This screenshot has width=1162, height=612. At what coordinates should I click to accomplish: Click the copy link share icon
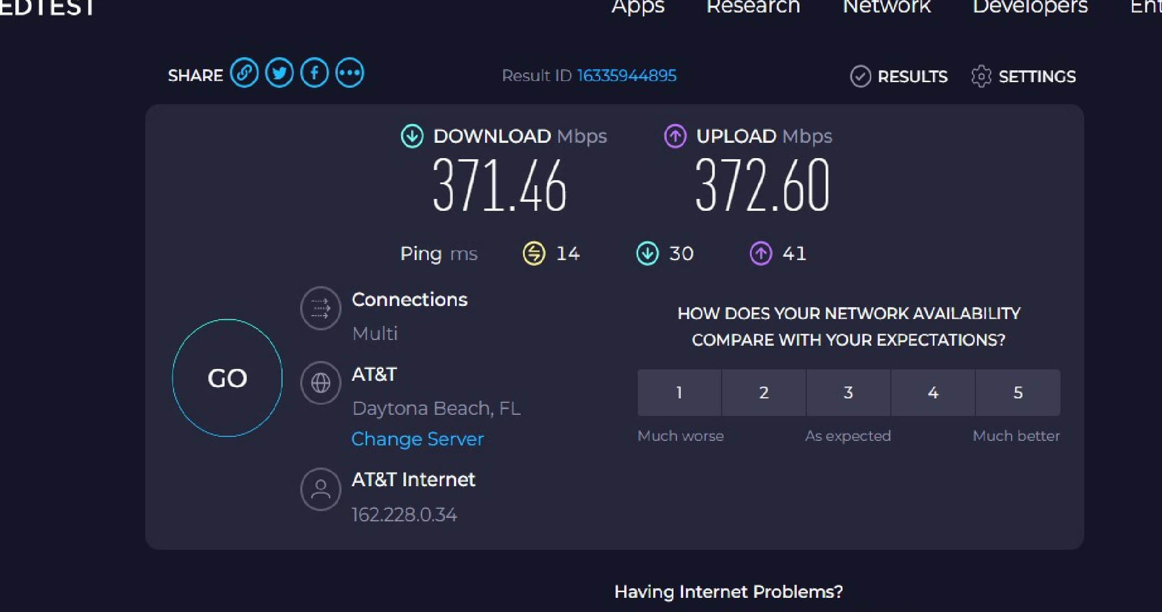[244, 74]
